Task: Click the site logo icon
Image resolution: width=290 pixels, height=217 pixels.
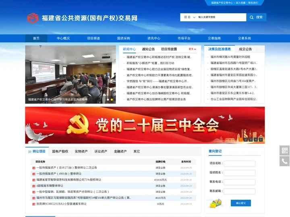Action: (x=33, y=18)
